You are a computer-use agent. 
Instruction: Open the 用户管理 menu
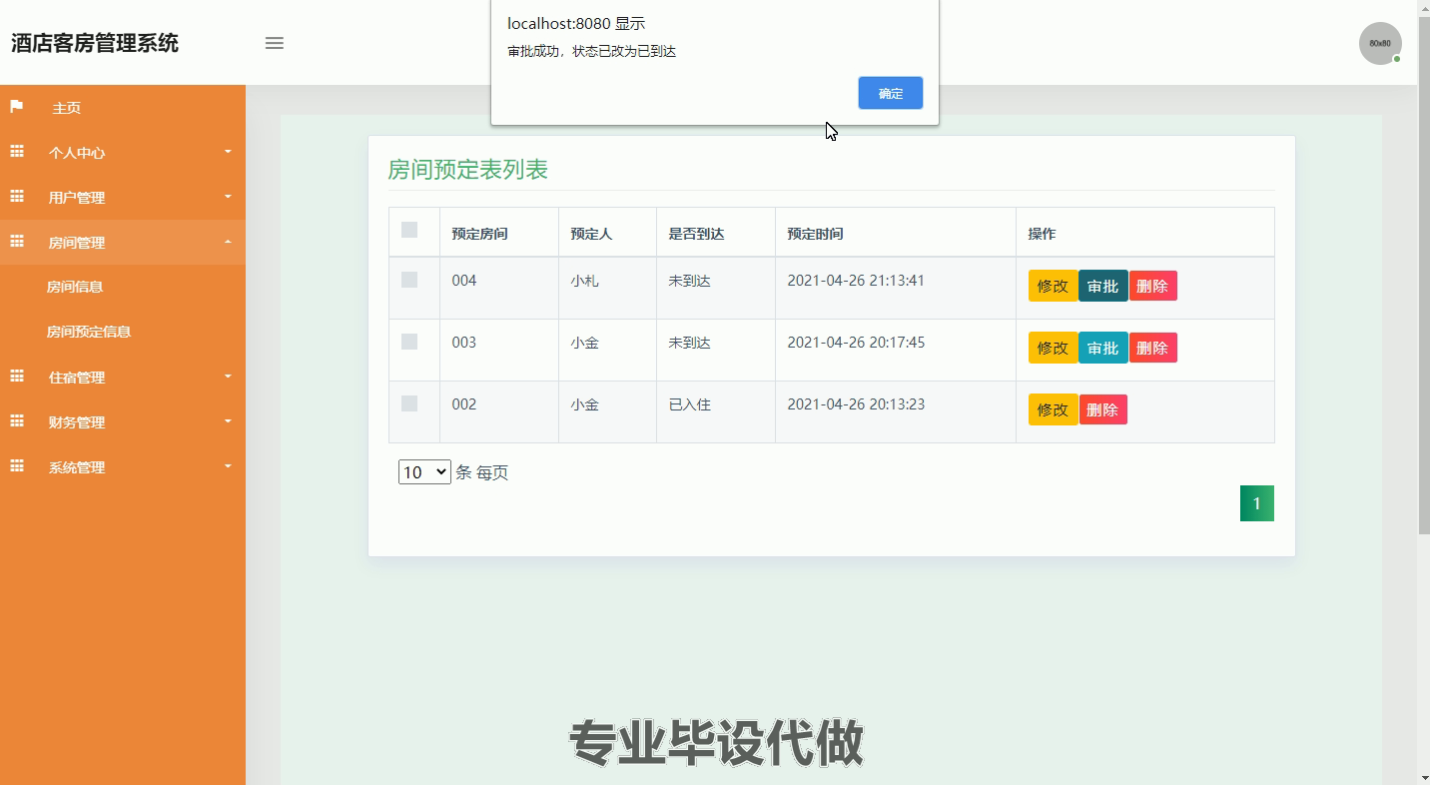pos(77,198)
